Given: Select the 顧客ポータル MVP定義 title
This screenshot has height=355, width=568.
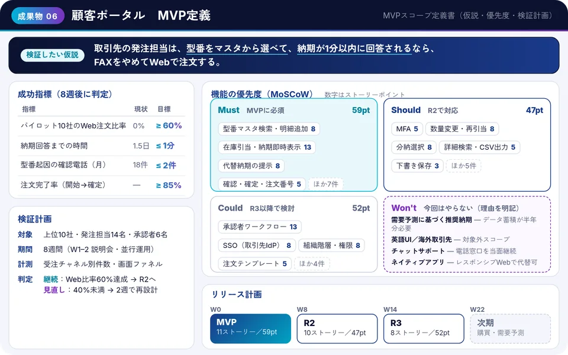Looking at the screenshot, I should click(141, 15).
